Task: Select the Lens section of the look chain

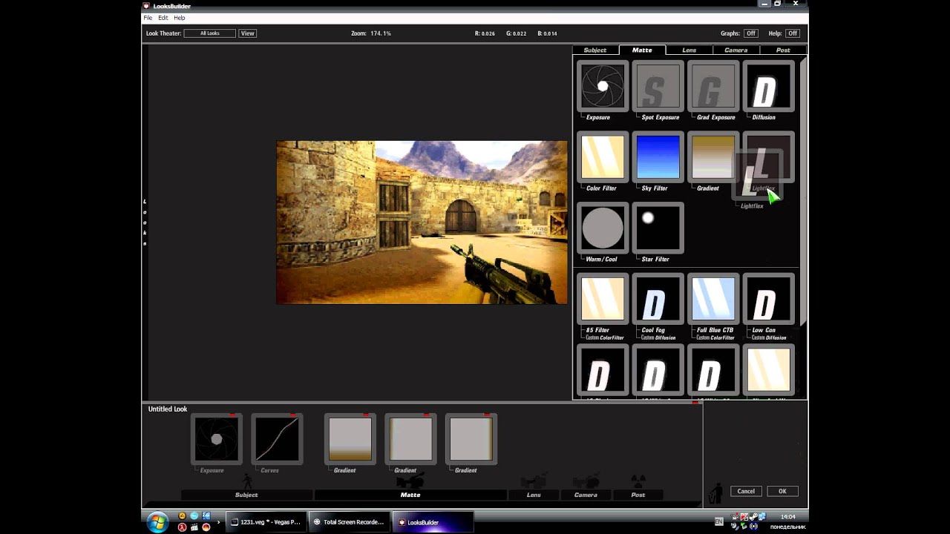Action: (534, 495)
